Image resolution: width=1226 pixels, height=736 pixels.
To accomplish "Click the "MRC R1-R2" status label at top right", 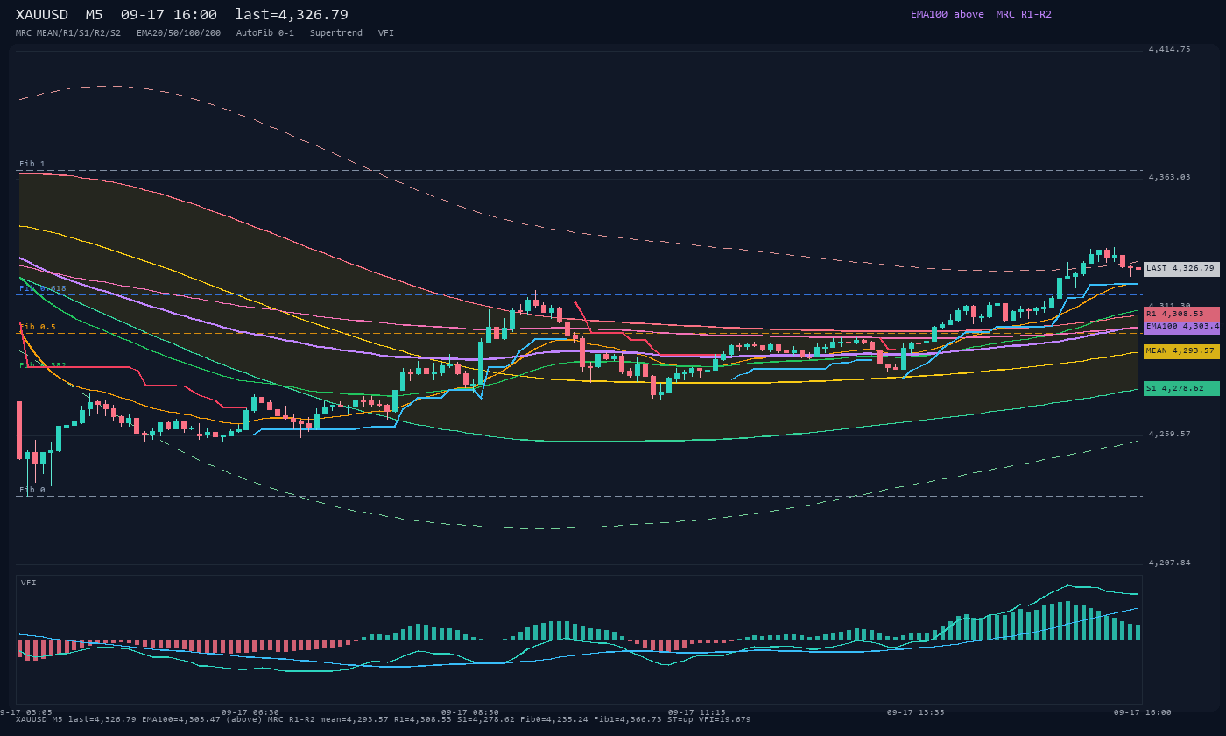I will tap(1024, 14).
